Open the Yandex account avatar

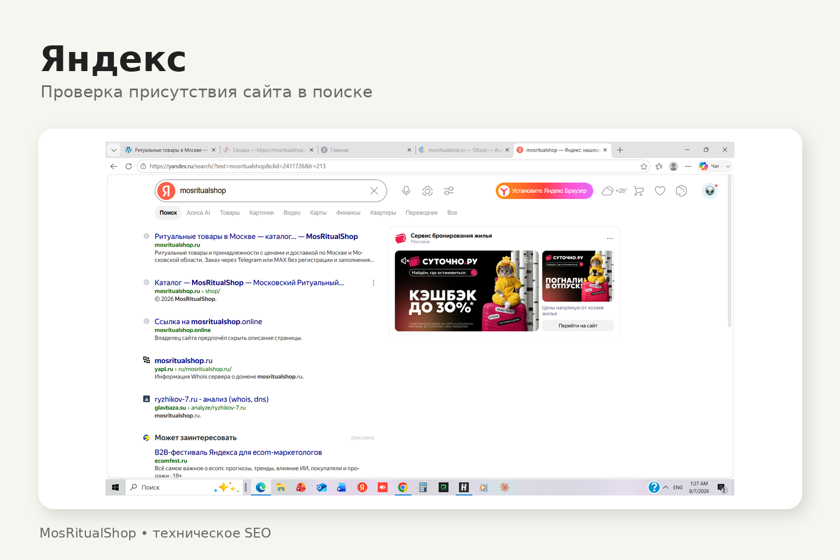(710, 191)
